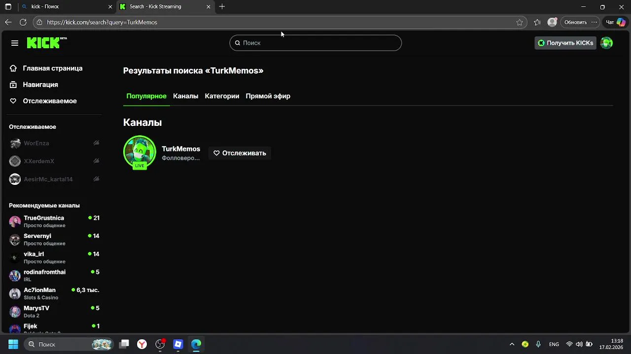
Task: Click the Kick Поиск search field
Action: (315, 43)
